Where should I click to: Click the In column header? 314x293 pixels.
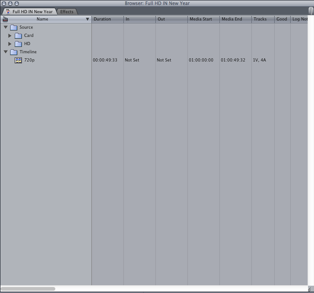[x=139, y=19]
